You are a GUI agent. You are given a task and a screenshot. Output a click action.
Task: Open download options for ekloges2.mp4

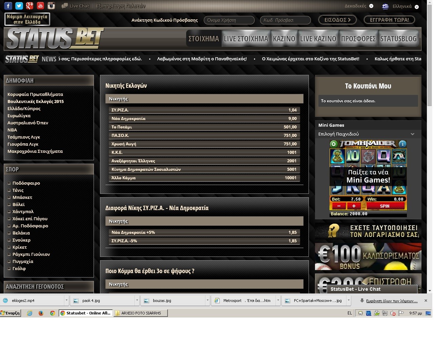click(x=66, y=301)
